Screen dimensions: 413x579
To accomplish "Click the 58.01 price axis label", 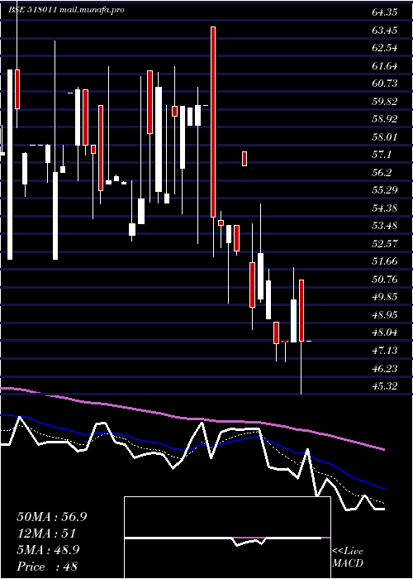I will pyautogui.click(x=385, y=137).
